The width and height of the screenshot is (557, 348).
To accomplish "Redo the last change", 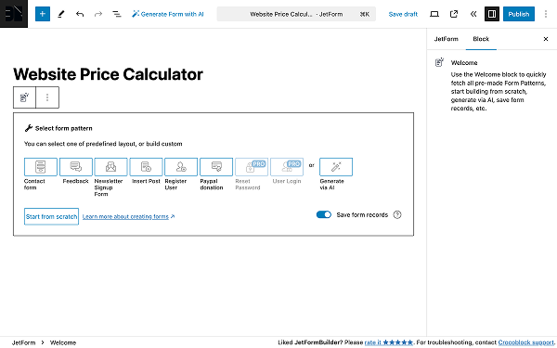I will click(x=98, y=14).
